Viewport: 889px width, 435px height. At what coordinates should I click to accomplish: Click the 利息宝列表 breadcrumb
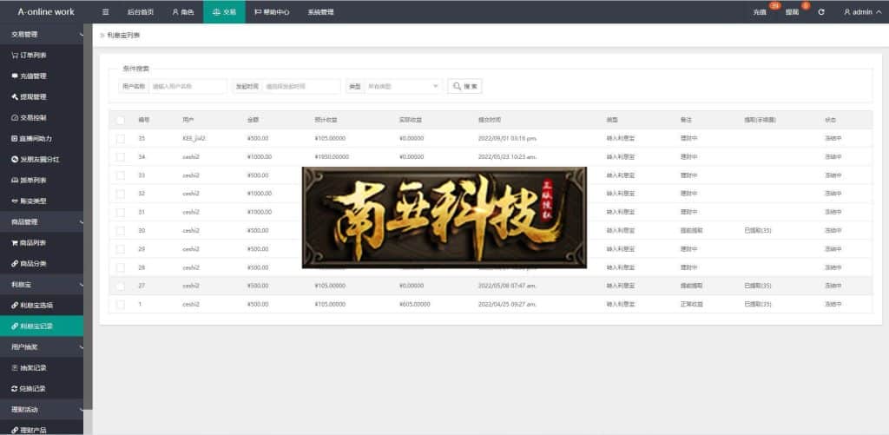pos(123,35)
